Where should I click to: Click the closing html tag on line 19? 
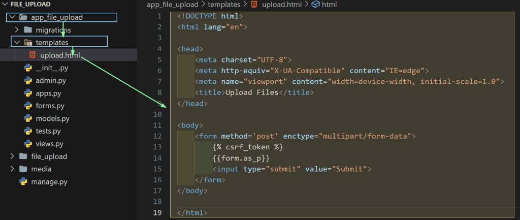coord(192,212)
